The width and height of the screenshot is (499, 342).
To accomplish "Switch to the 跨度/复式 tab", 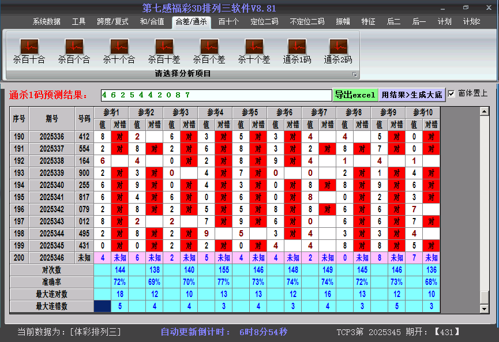I will click(x=112, y=22).
